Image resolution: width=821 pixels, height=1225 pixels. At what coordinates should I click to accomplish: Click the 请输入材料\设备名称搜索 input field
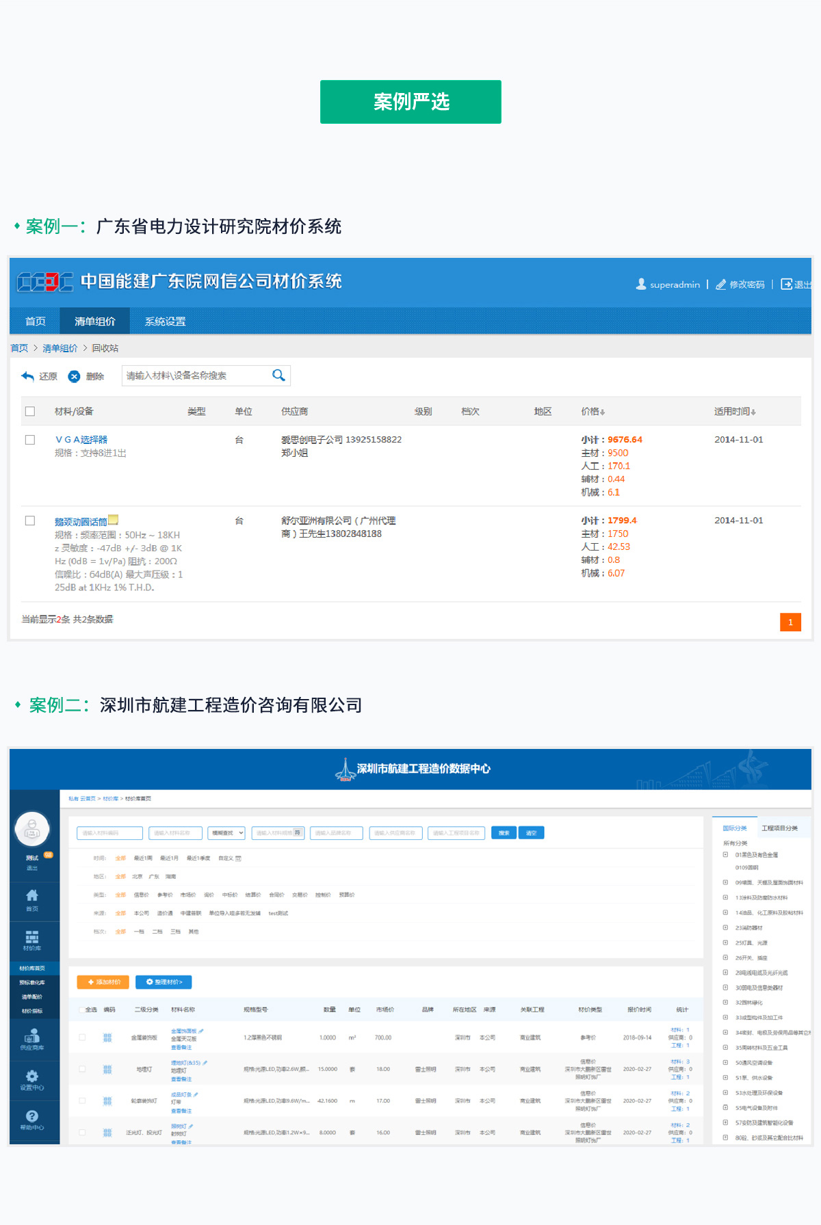coord(195,376)
